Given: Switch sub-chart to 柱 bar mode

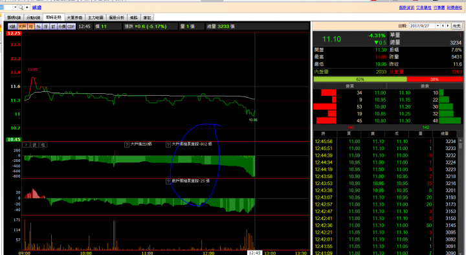Looking at the screenshot, I should (43, 145).
